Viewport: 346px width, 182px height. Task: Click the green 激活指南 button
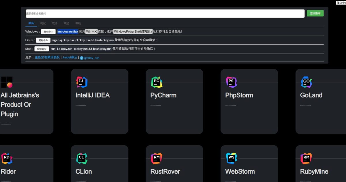click(315, 13)
